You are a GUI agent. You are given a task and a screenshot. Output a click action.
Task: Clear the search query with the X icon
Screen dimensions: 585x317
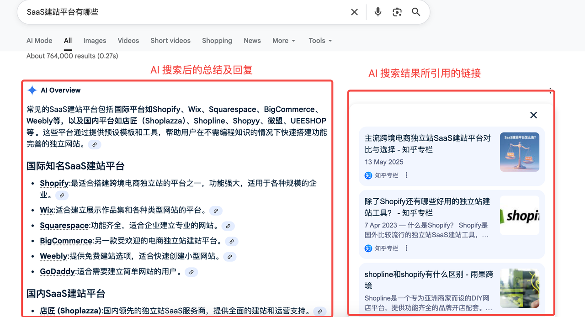[354, 12]
